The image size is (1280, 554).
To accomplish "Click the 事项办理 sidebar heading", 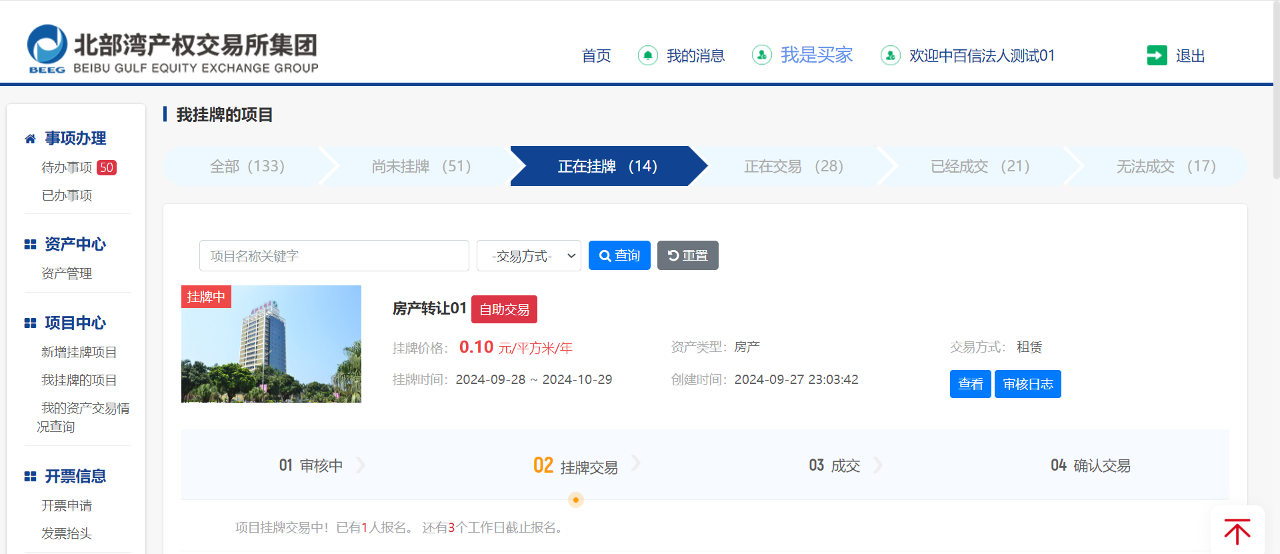I will pyautogui.click(x=75, y=139).
